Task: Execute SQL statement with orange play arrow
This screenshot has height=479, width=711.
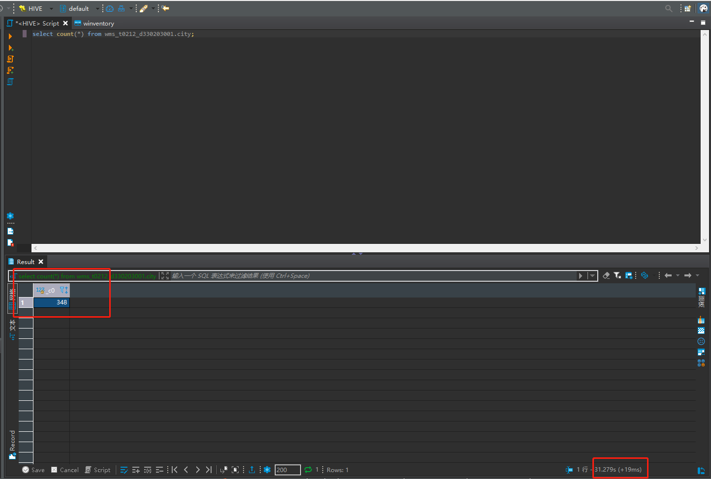Action: [10, 36]
